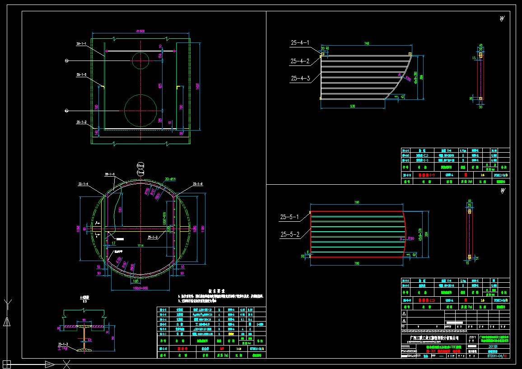522x369 pixels.
Task: Click the company name in title block
Action: 434,338
